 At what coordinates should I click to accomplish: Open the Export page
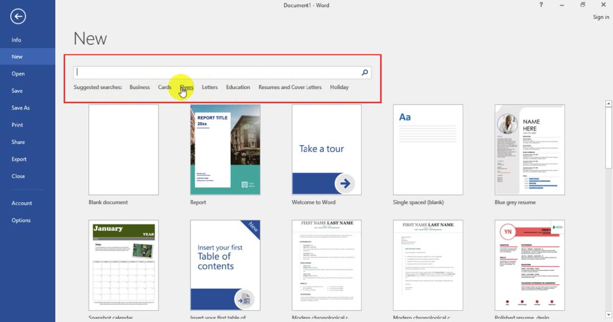point(28,159)
